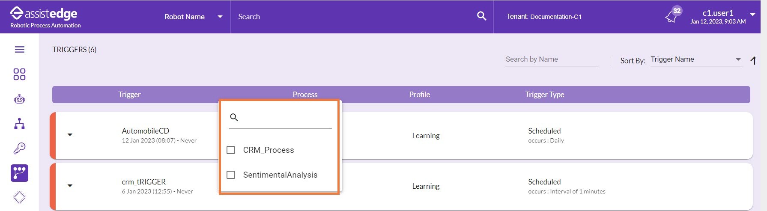Screen dimensions: 767x211
Task: Open the Sort By Trigger Name dropdown
Action: tap(695, 59)
